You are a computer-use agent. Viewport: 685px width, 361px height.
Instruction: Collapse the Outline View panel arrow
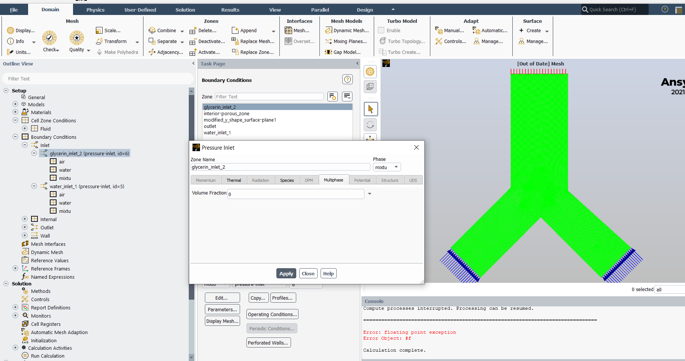(x=193, y=64)
